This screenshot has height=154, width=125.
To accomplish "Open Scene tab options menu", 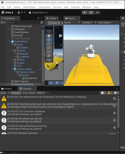I will click(61, 18).
